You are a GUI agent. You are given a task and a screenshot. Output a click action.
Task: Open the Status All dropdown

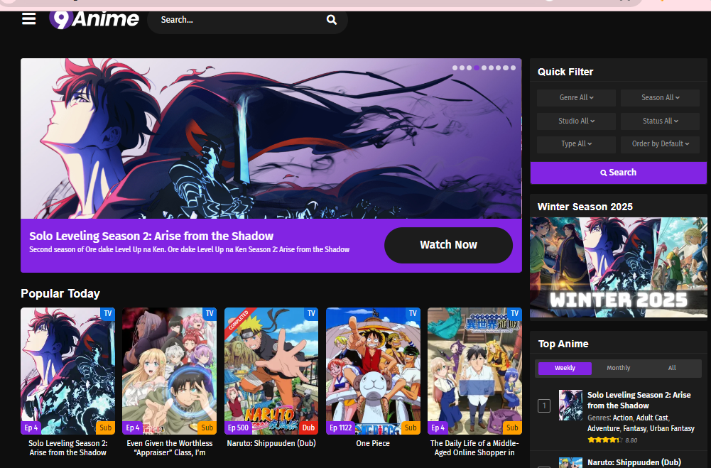pos(660,121)
